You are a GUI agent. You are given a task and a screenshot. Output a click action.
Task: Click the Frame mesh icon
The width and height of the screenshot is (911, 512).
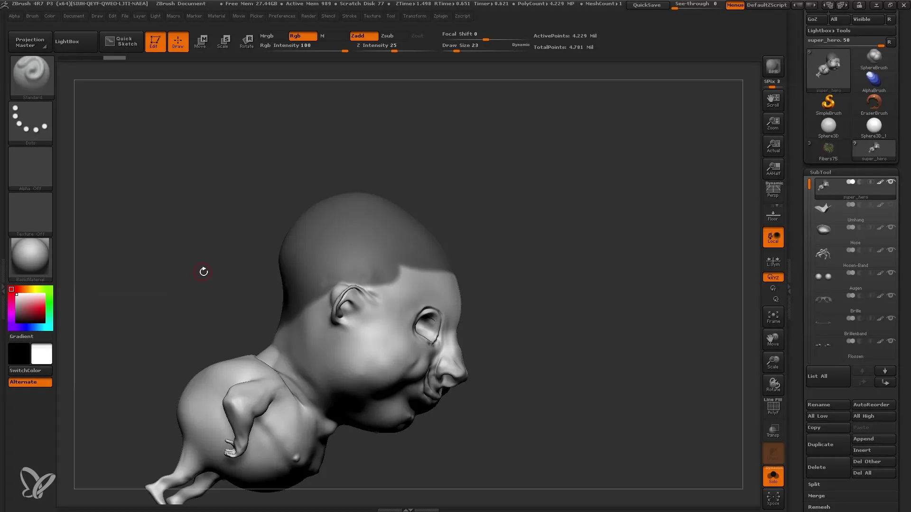click(773, 317)
